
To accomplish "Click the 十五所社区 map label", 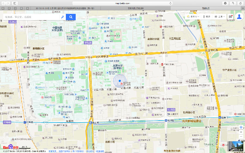I will pyautogui.click(x=175, y=38).
